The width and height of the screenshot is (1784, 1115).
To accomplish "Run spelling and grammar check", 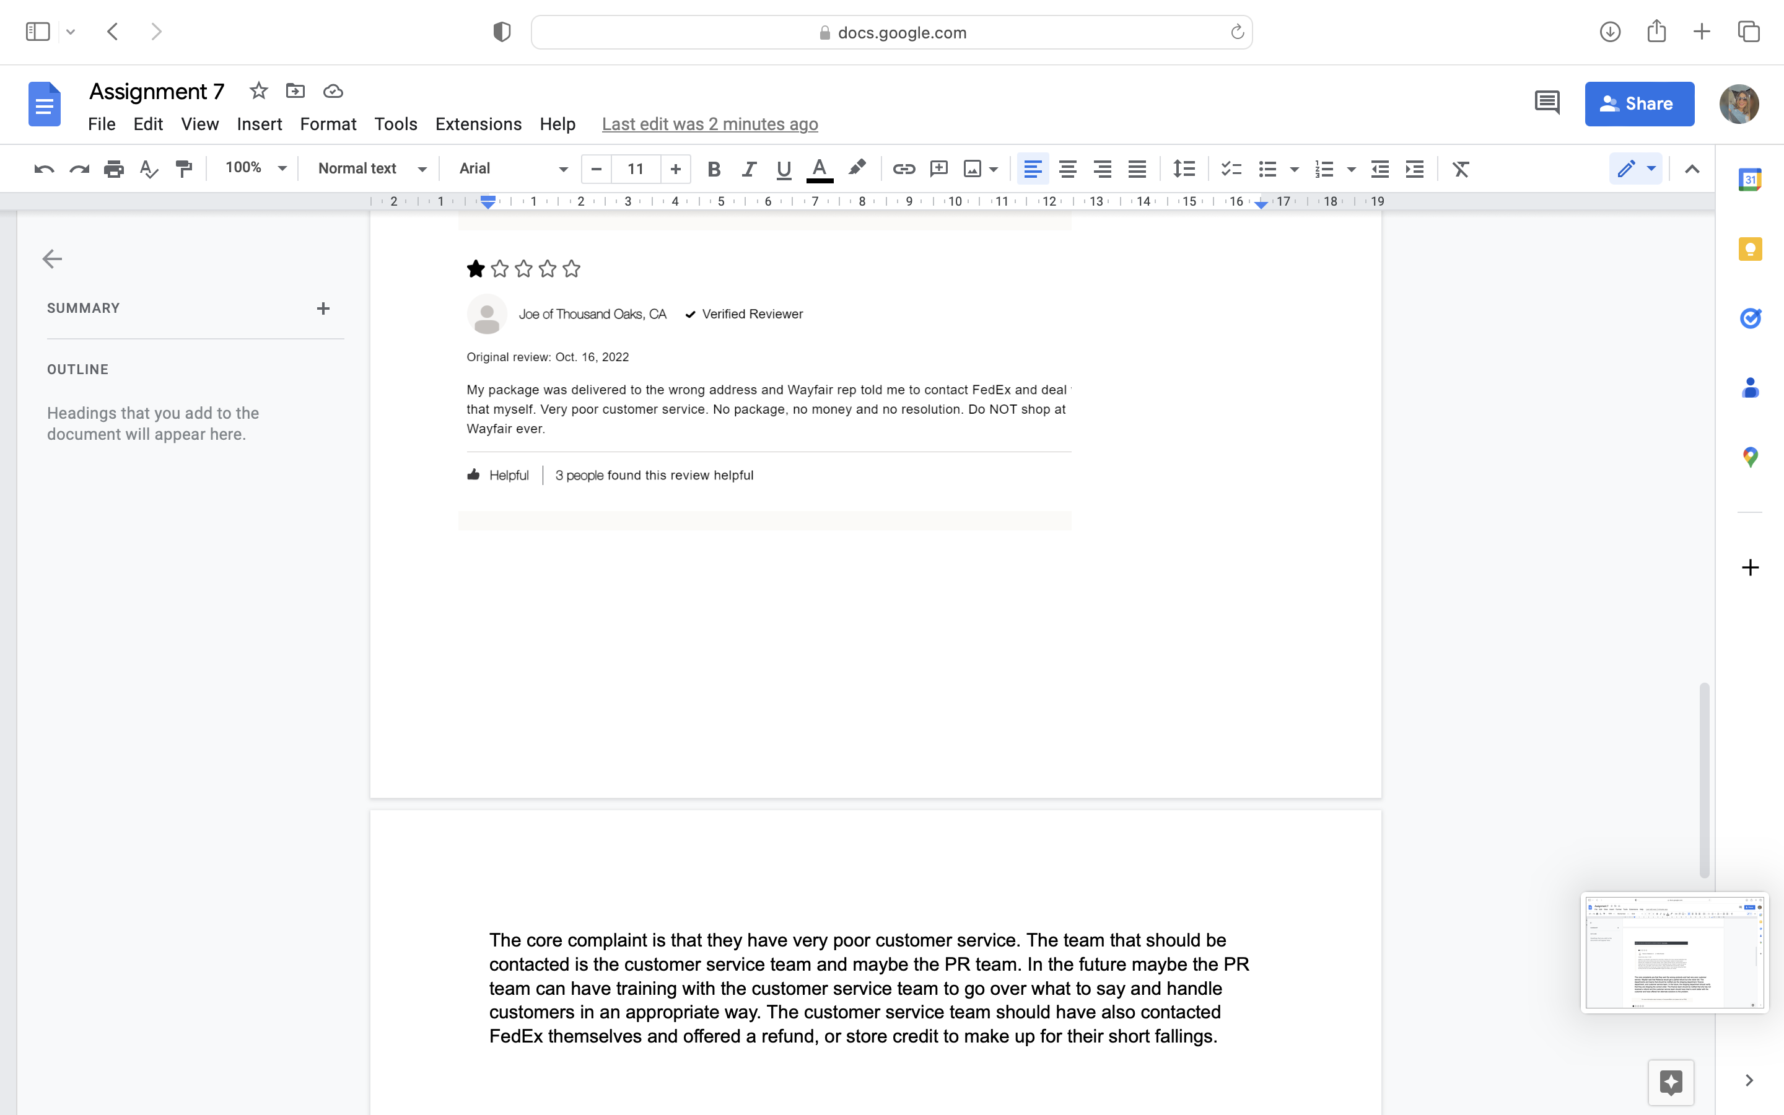I will click(x=148, y=169).
